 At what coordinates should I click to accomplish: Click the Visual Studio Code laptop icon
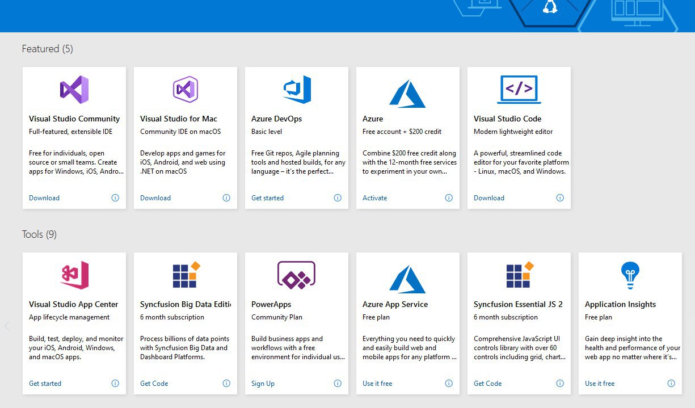[519, 90]
